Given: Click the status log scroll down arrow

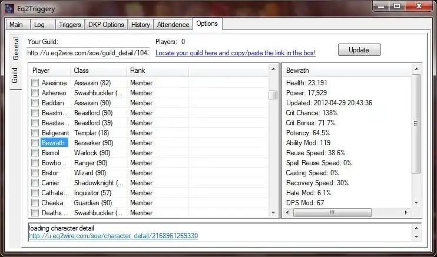Looking at the screenshot, I should click(x=416, y=236).
